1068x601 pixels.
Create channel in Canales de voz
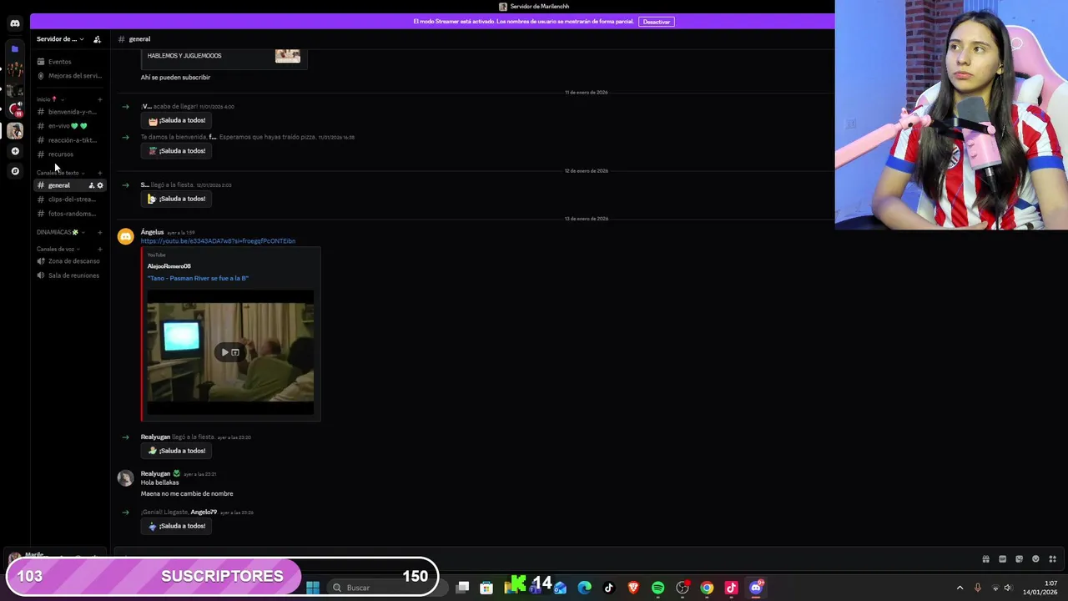click(x=100, y=249)
